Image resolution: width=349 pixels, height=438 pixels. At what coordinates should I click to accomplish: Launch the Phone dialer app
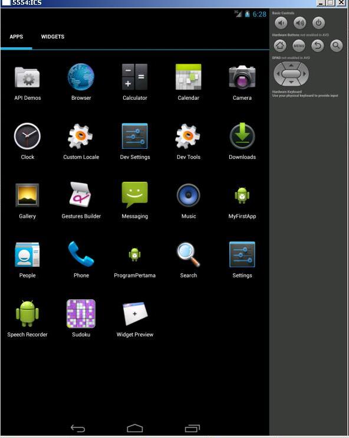(81, 260)
